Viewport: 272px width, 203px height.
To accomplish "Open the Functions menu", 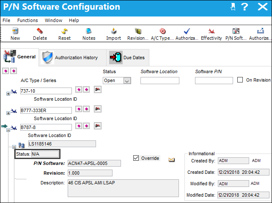I will 27,20.
